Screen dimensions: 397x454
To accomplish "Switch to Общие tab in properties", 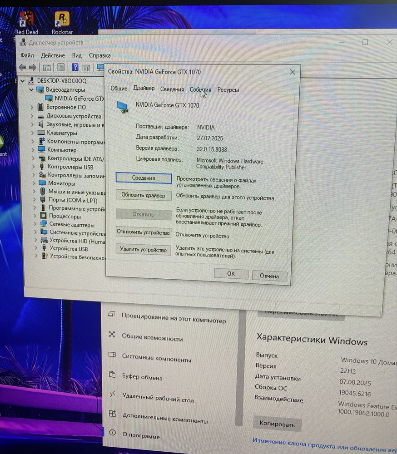I will 119,89.
